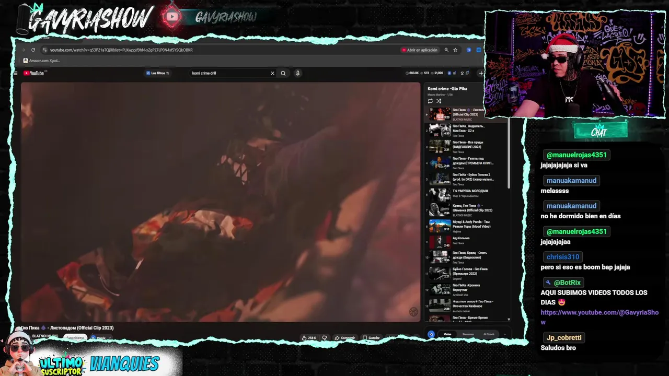Select the AI Coach tab

click(489, 334)
